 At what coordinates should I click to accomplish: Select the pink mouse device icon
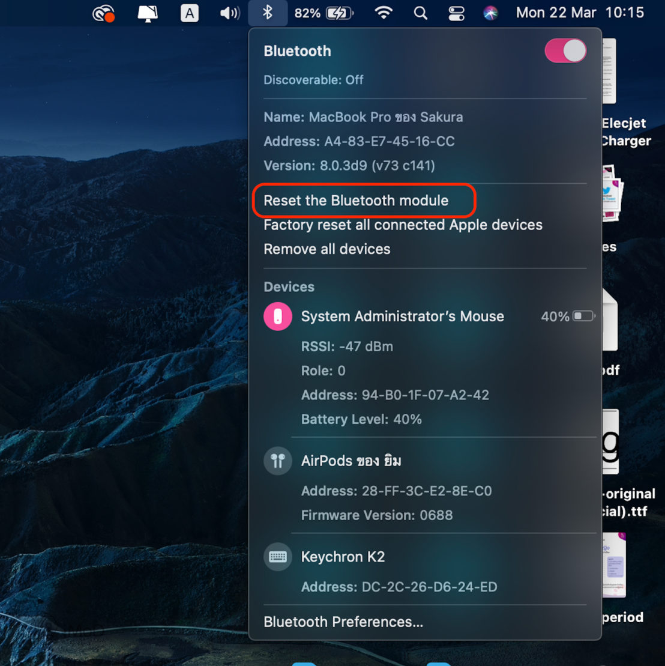click(x=277, y=316)
